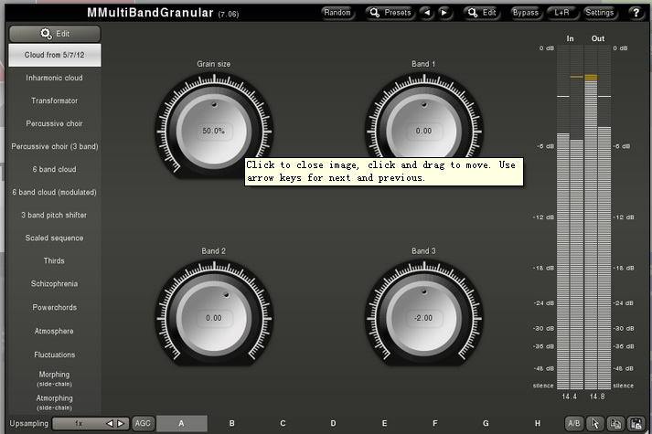Switch to preset slot A

click(x=181, y=424)
